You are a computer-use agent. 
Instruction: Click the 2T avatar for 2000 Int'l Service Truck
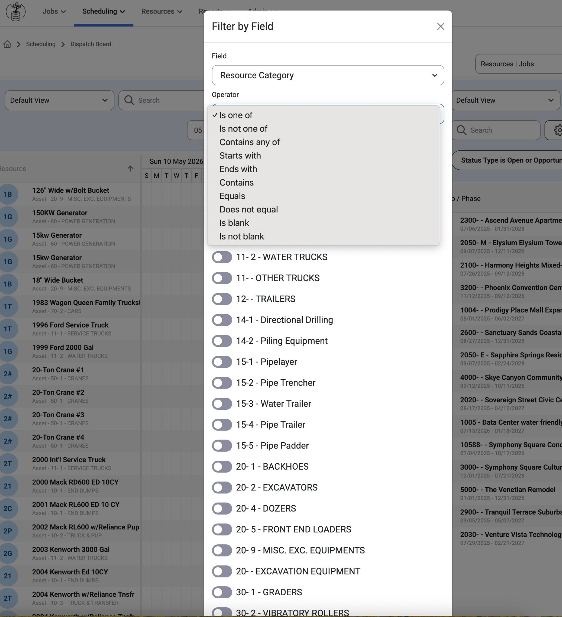(x=8, y=464)
